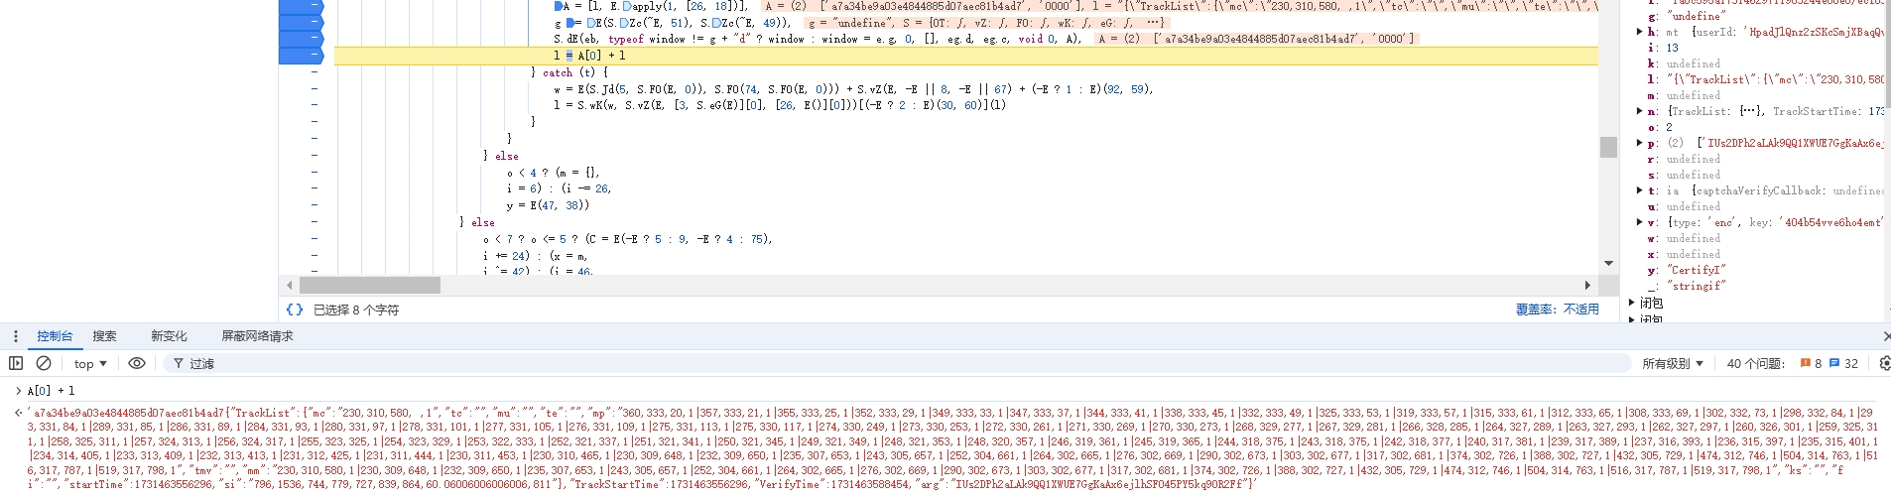Clear the console with the ban icon

tap(44, 363)
